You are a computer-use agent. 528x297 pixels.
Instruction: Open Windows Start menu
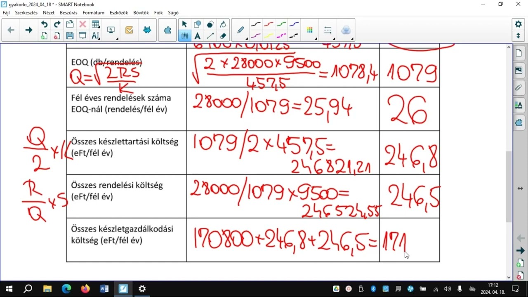point(9,289)
